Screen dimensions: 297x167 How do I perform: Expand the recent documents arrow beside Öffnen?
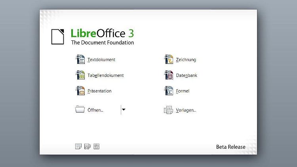tap(124, 110)
